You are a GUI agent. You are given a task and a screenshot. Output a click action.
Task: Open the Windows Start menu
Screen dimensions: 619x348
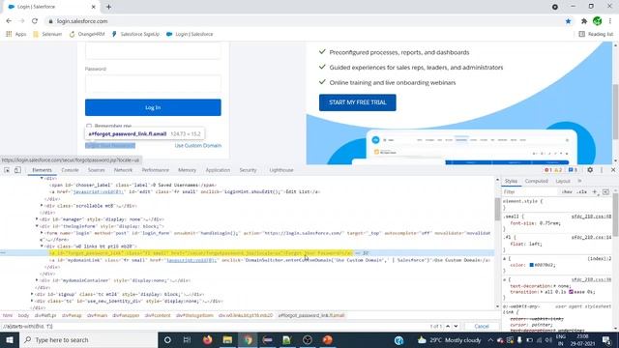tap(9, 339)
